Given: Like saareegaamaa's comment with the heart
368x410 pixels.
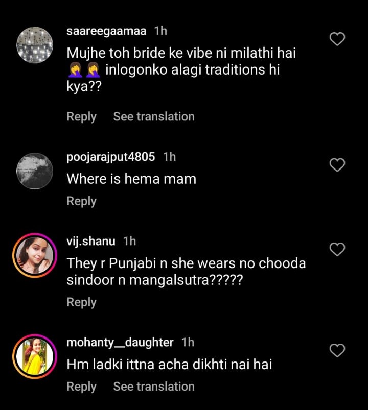Looking at the screenshot, I should click(337, 39).
